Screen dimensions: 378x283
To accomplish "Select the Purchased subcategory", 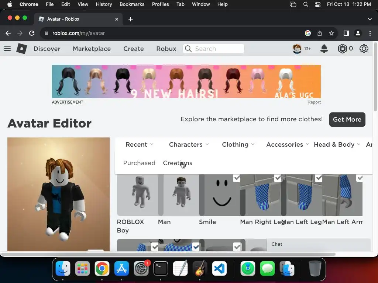I will click(x=139, y=163).
